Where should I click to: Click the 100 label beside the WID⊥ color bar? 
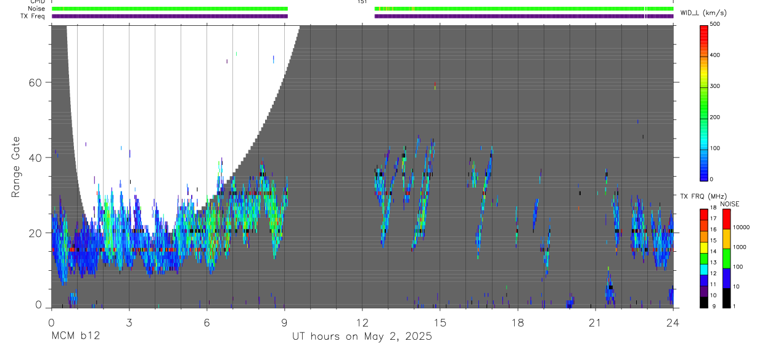(715, 148)
